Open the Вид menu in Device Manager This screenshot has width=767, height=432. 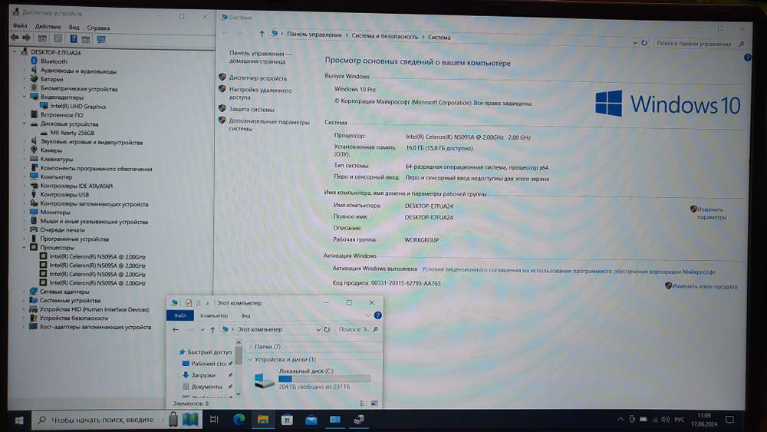tap(74, 28)
